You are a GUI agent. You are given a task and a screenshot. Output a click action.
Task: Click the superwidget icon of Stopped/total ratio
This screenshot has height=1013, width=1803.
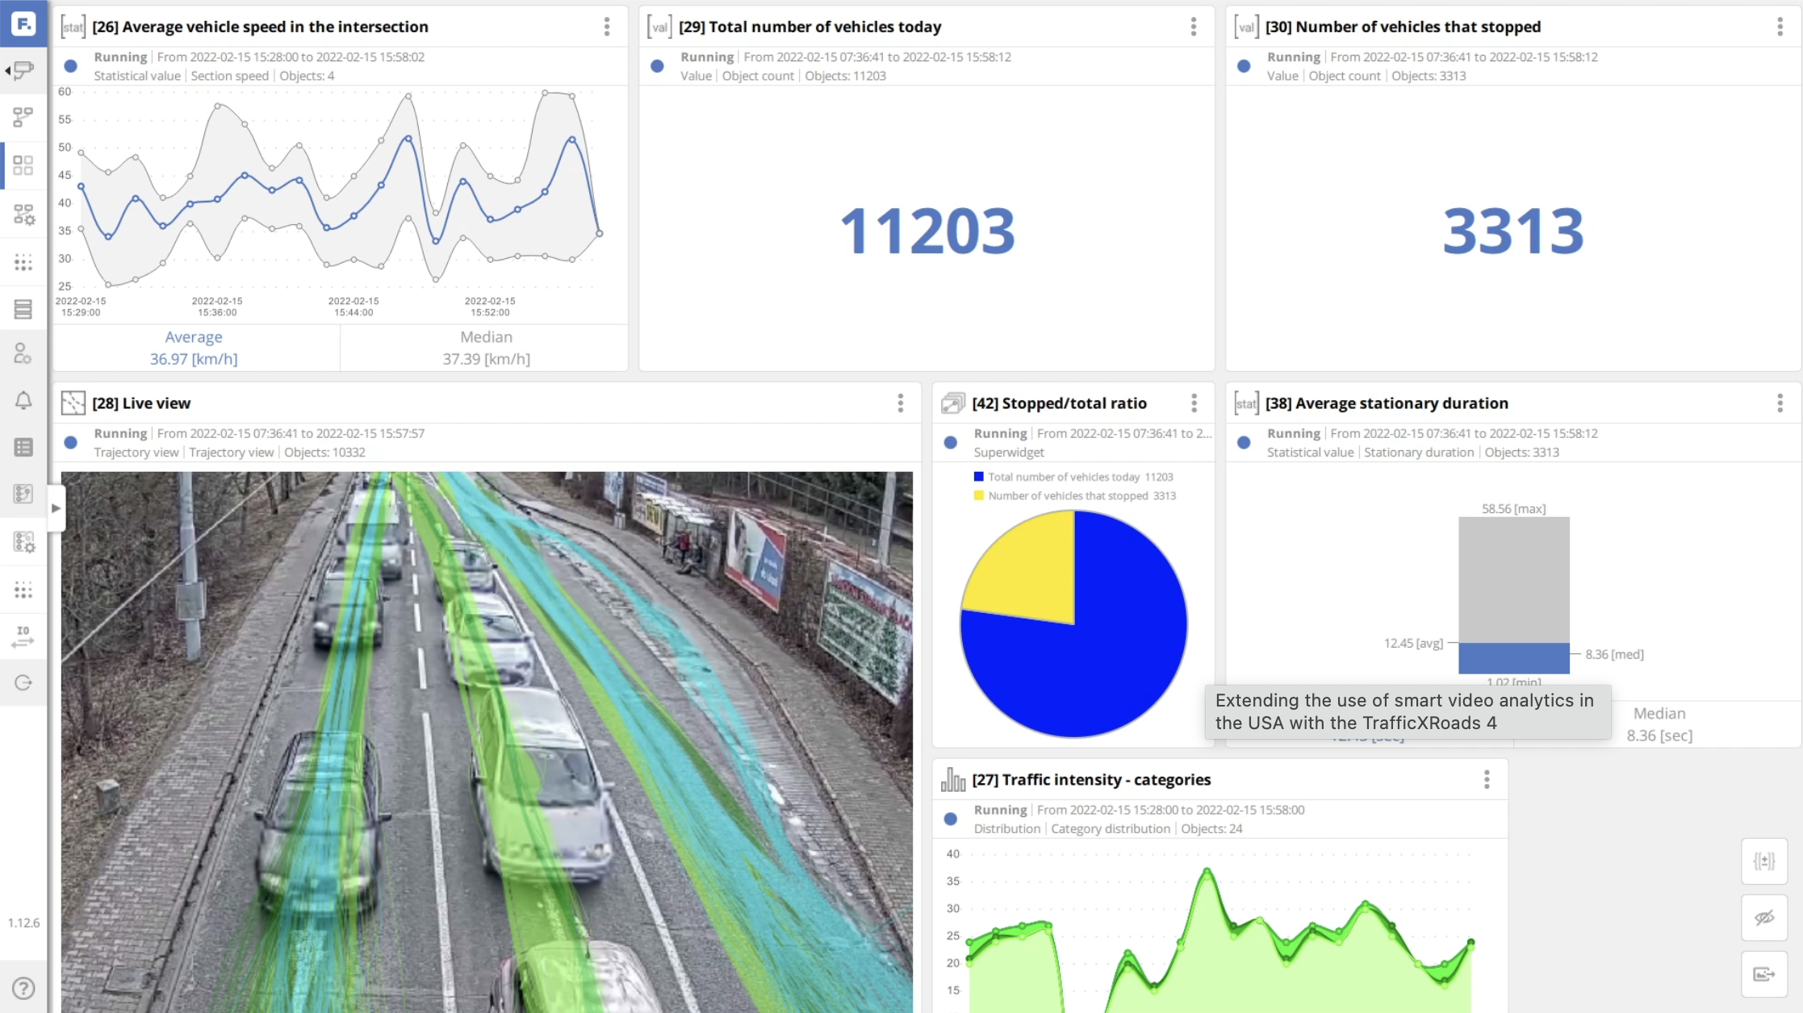point(953,402)
